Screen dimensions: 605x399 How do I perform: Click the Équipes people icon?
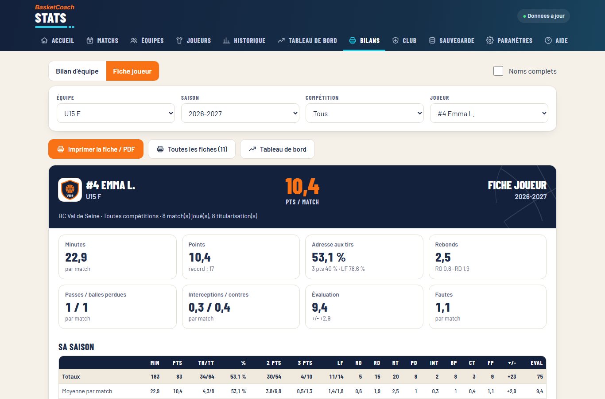coord(134,40)
